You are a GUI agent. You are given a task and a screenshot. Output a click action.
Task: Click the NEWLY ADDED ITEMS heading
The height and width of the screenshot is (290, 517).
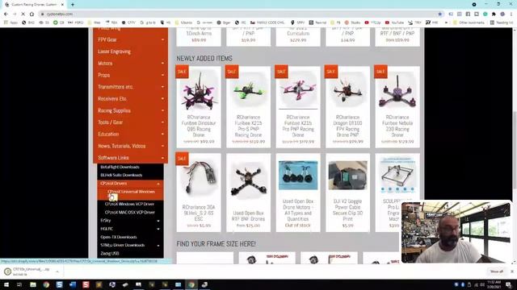pyautogui.click(x=204, y=59)
